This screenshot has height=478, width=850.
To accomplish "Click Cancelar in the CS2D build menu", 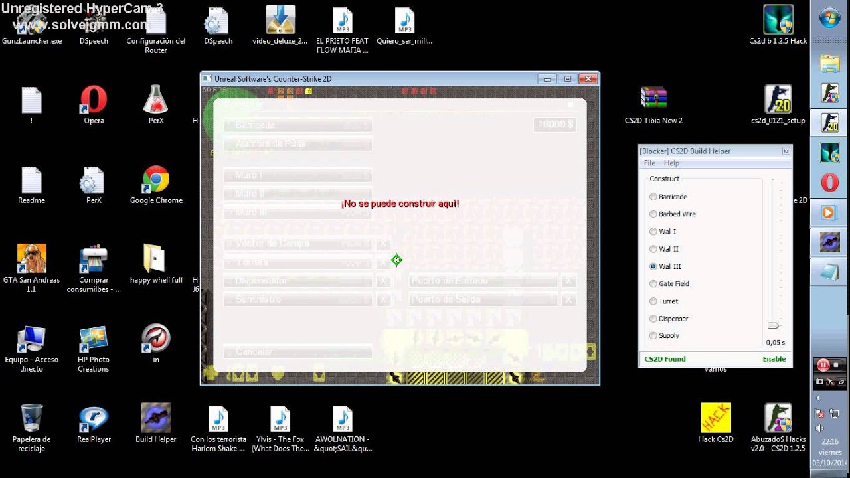I will (x=297, y=351).
